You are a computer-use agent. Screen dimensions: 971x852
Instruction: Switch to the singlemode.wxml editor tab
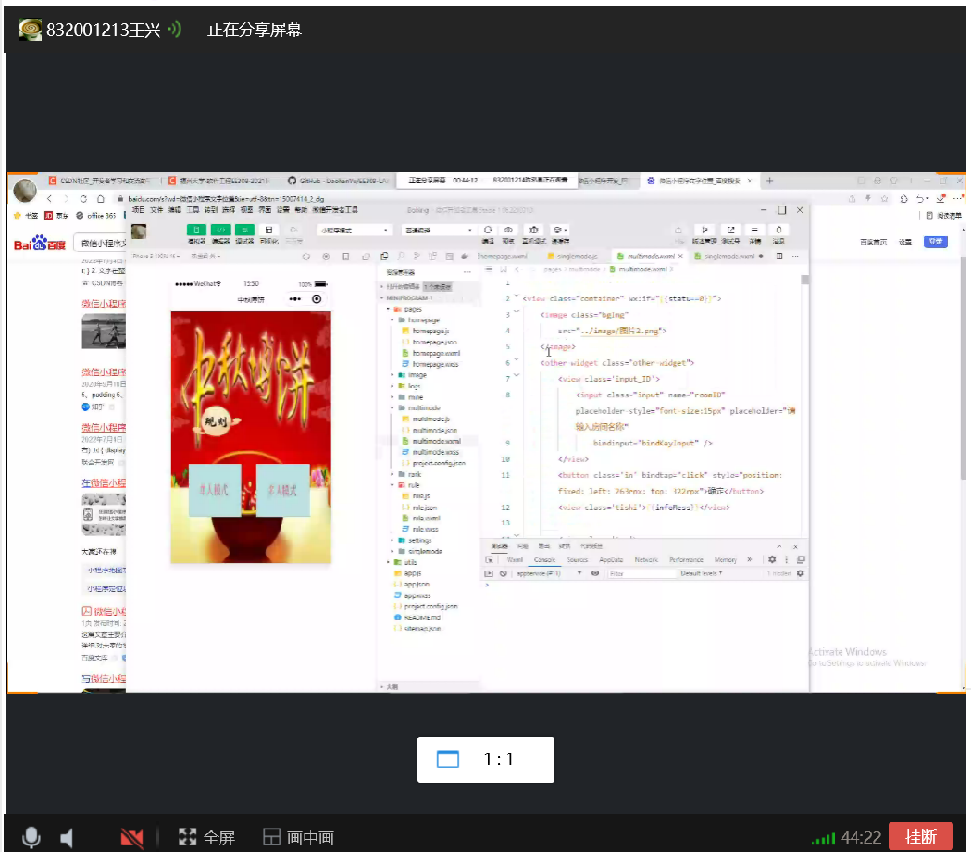[x=729, y=256]
